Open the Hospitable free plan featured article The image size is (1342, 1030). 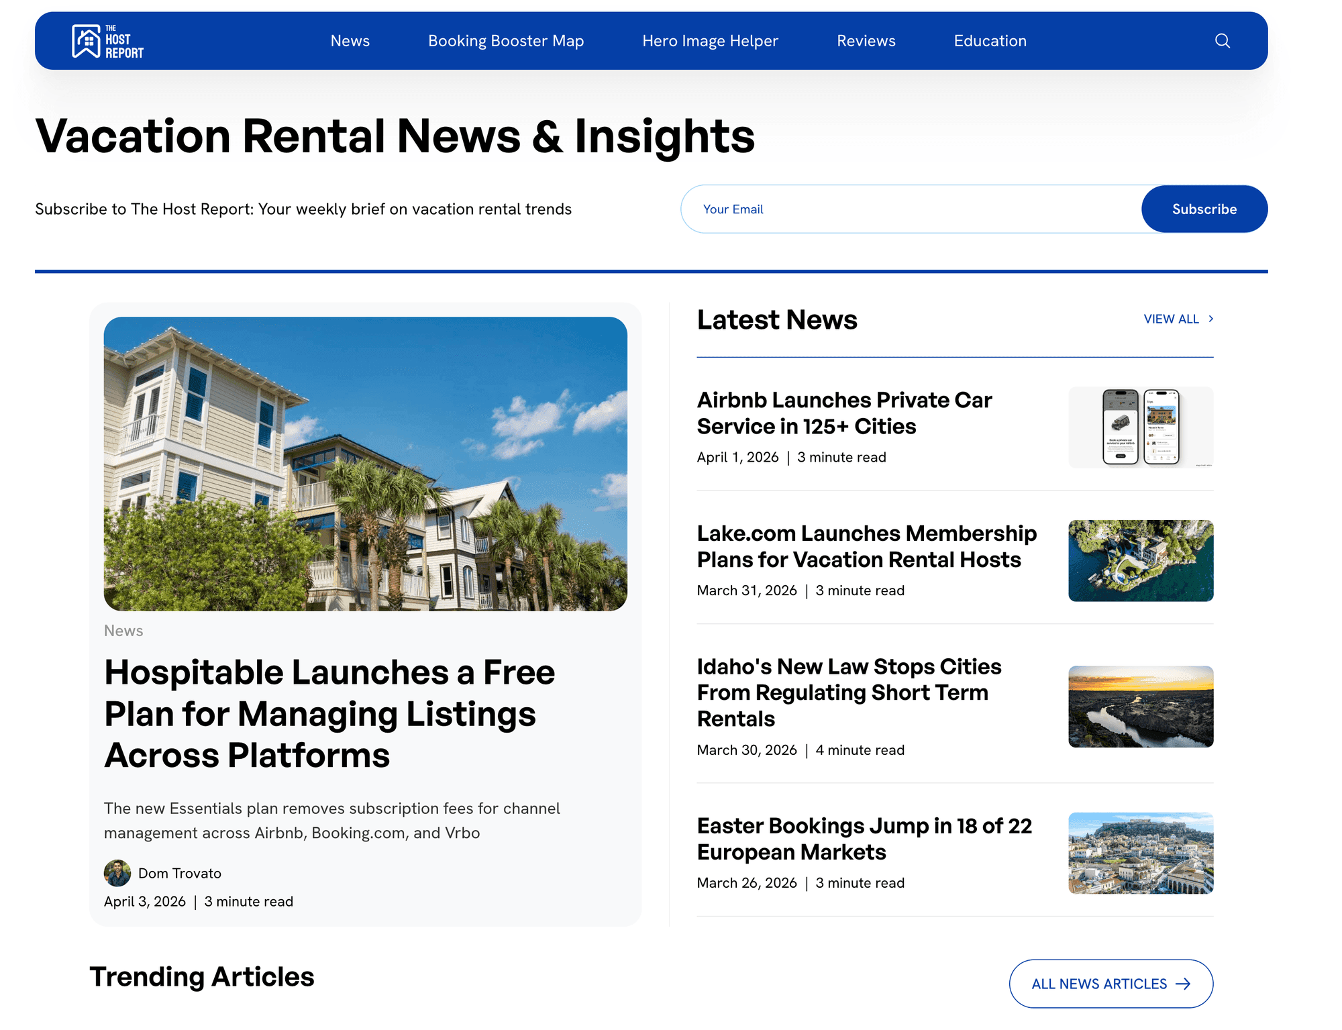point(330,713)
